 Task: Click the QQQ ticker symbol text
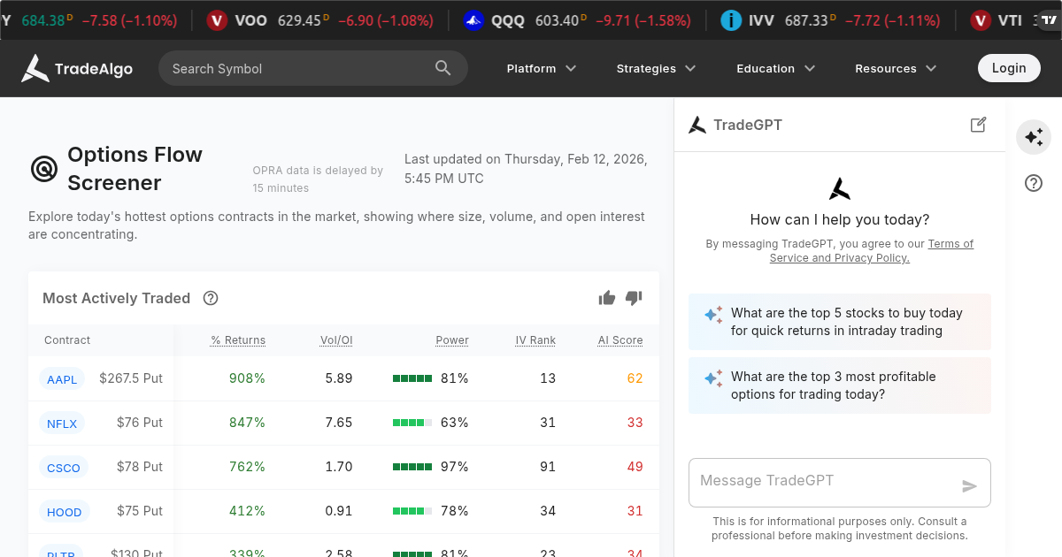point(508,20)
